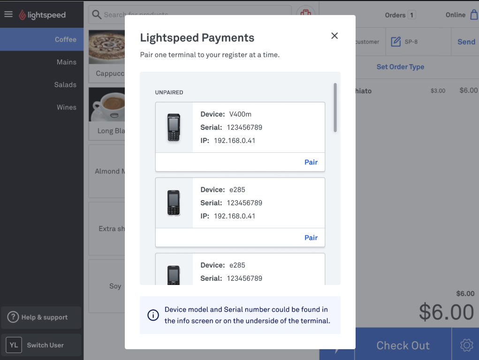Open Help & support via the question mark icon
The image size is (479, 360).
pos(14,317)
